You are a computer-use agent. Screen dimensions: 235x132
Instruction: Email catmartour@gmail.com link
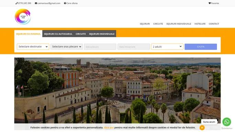(49, 3)
